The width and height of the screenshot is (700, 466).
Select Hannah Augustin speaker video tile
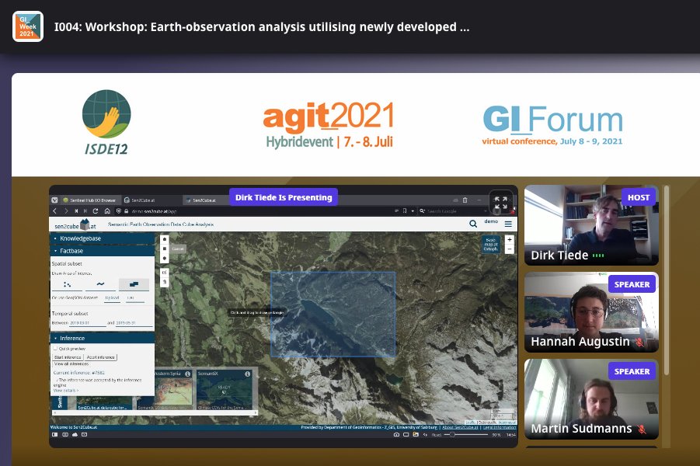(x=591, y=312)
